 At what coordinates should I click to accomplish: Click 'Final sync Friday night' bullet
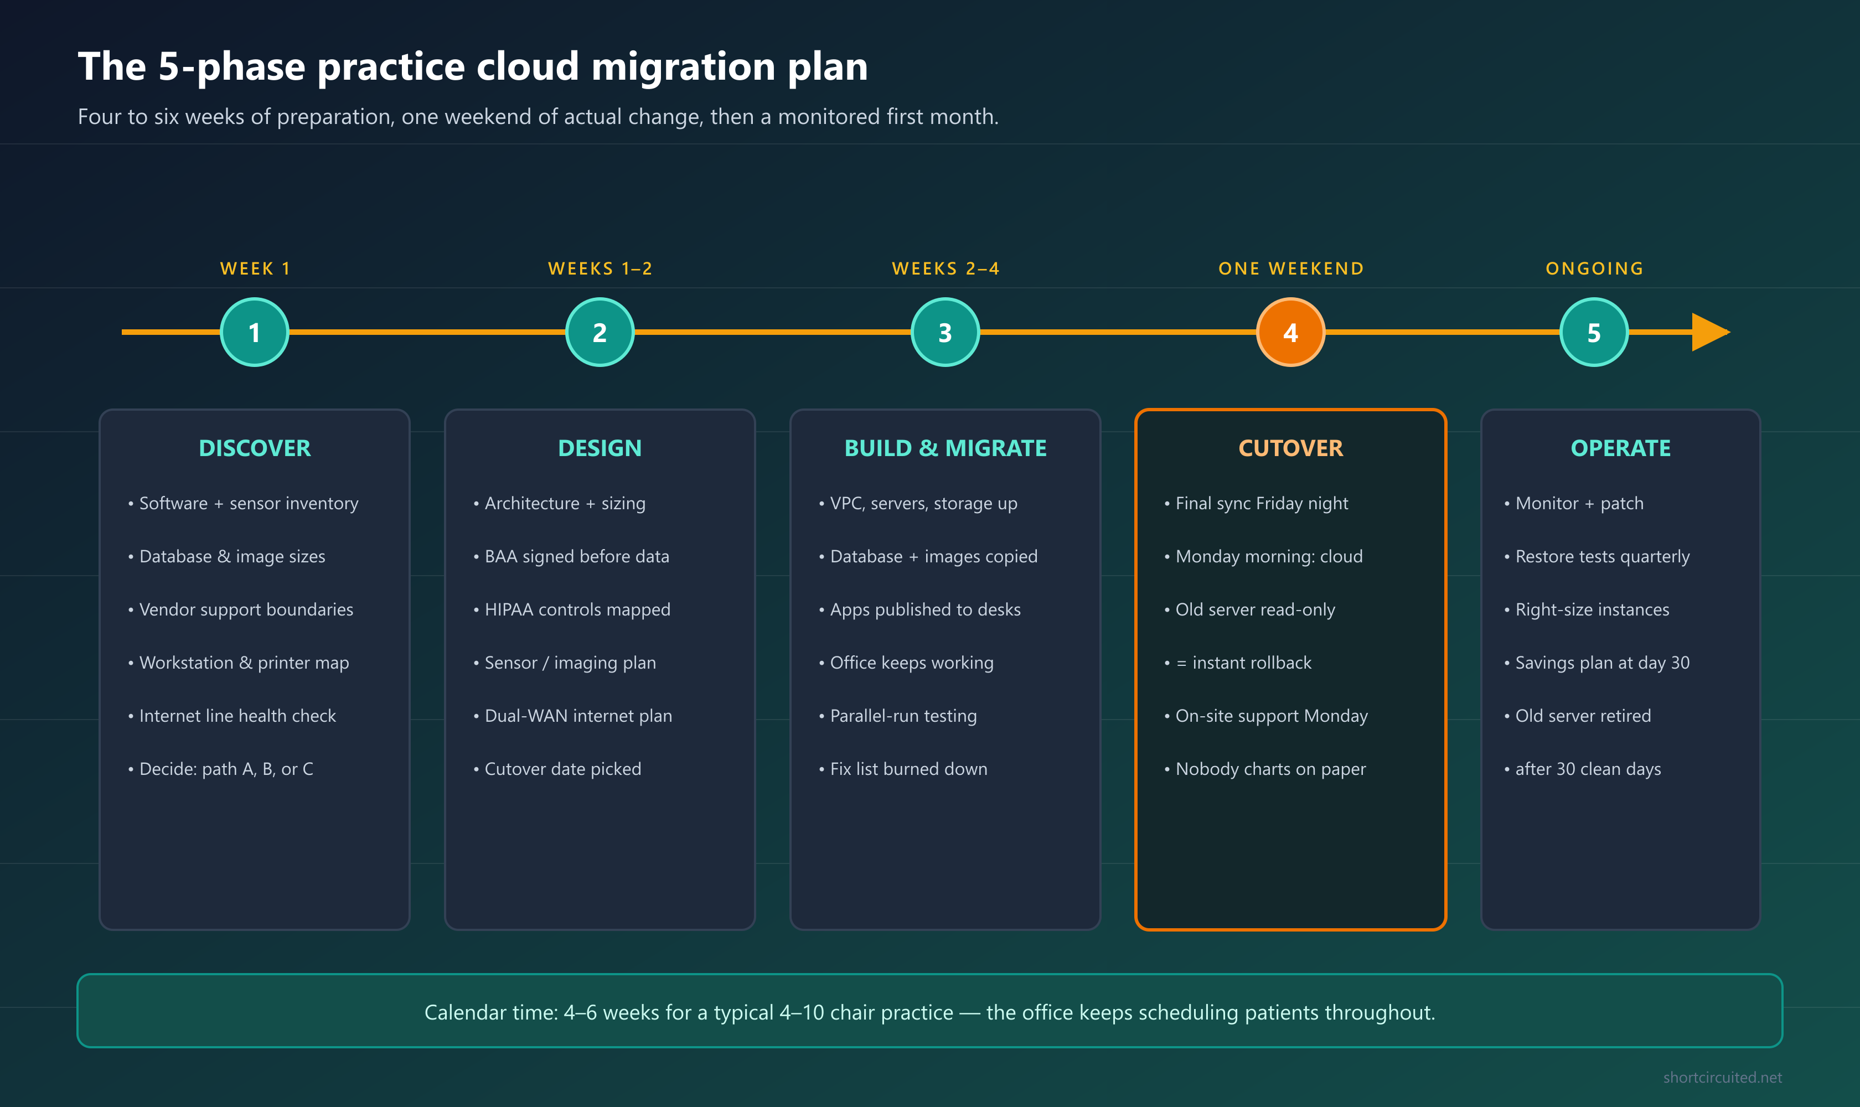click(x=1257, y=504)
